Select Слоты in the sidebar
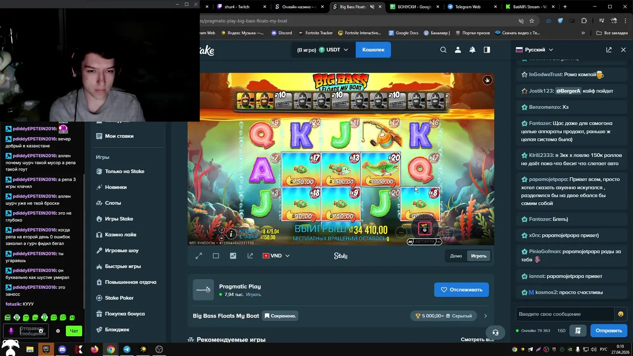 coord(113,203)
